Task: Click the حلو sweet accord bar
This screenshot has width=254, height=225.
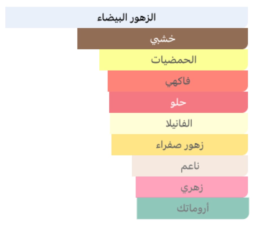Action: (x=179, y=102)
